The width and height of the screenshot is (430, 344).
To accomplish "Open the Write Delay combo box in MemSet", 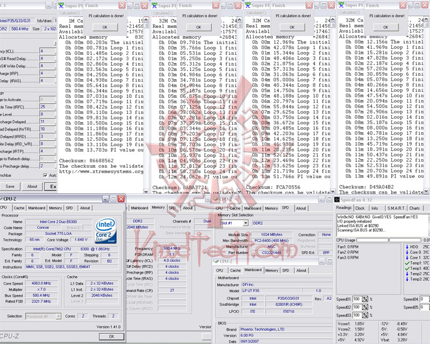I will pos(48,66).
